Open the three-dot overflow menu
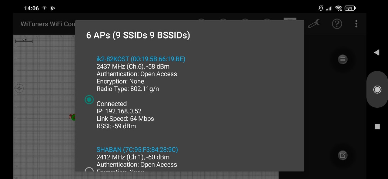The width and height of the screenshot is (388, 179). (x=356, y=24)
